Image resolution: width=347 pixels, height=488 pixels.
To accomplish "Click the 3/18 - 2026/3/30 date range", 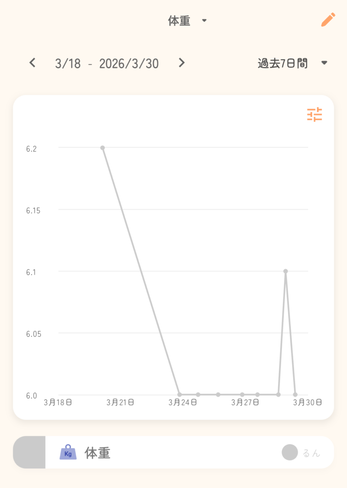I will (x=107, y=63).
